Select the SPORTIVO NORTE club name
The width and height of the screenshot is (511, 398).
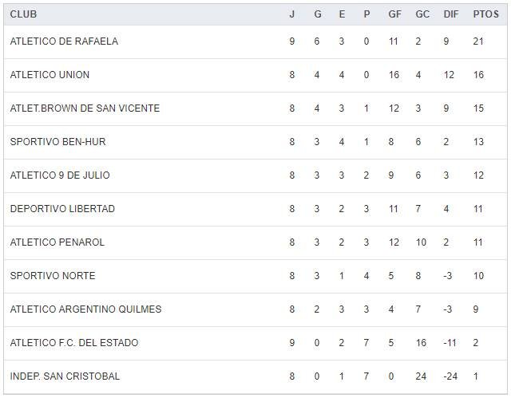click(53, 276)
